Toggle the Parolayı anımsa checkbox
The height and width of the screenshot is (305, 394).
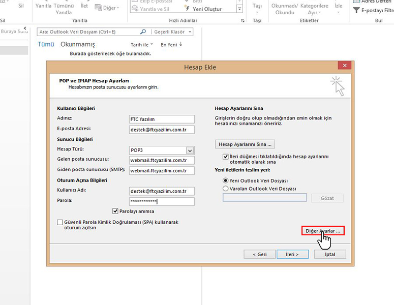pyautogui.click(x=115, y=211)
